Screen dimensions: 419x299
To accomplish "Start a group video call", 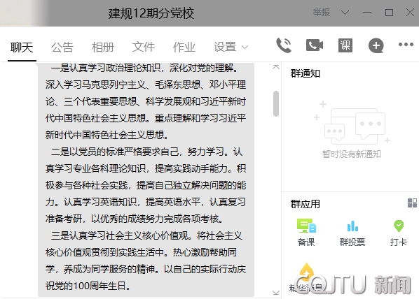I will (x=315, y=45).
